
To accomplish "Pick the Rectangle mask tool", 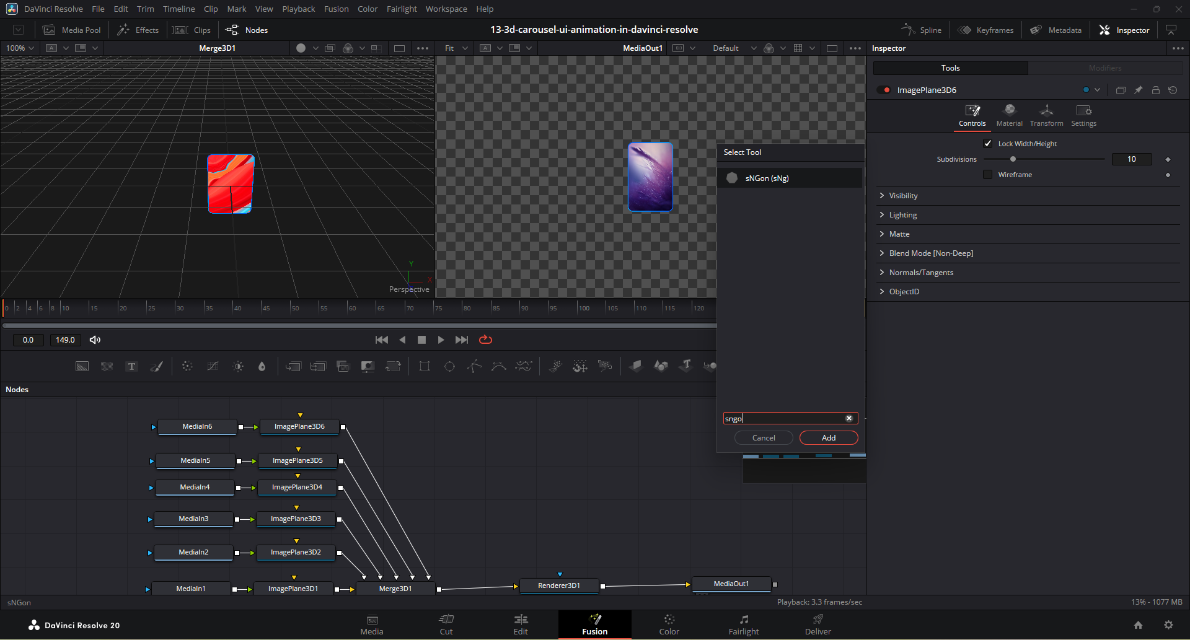I will pos(425,366).
